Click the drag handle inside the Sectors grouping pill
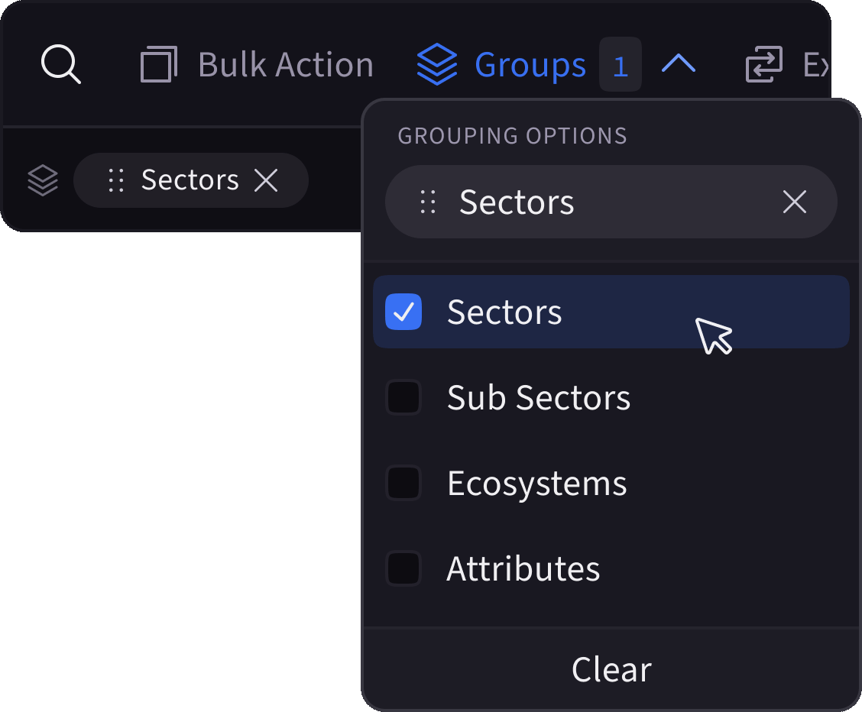This screenshot has width=862, height=712. [x=426, y=202]
